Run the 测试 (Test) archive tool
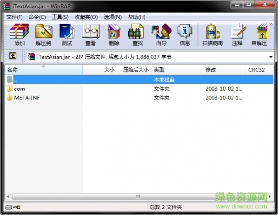This screenshot has height=215, width=278. 66,35
